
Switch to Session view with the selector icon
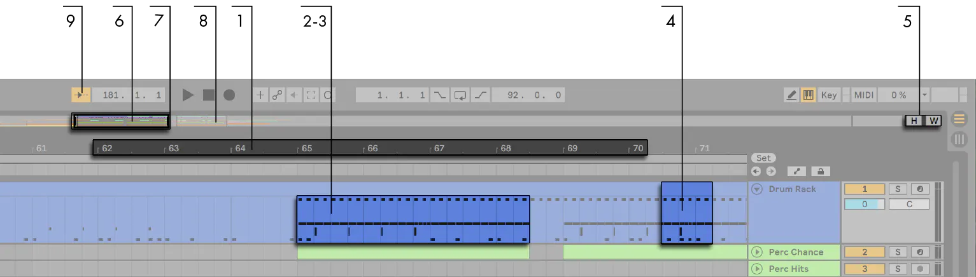click(959, 138)
